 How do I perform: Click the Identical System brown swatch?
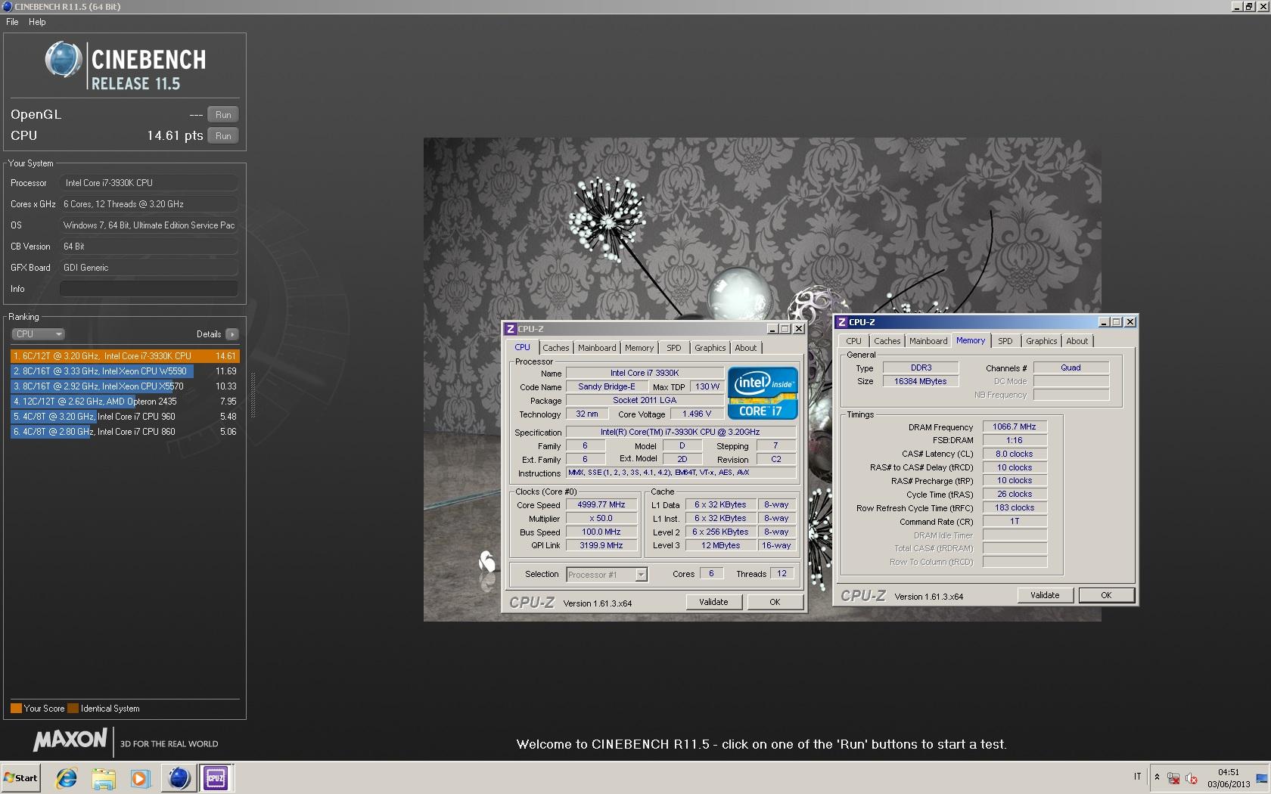pos(73,709)
